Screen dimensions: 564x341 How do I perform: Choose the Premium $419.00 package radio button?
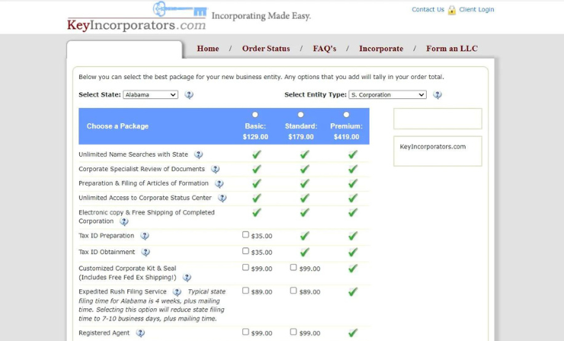(x=346, y=115)
